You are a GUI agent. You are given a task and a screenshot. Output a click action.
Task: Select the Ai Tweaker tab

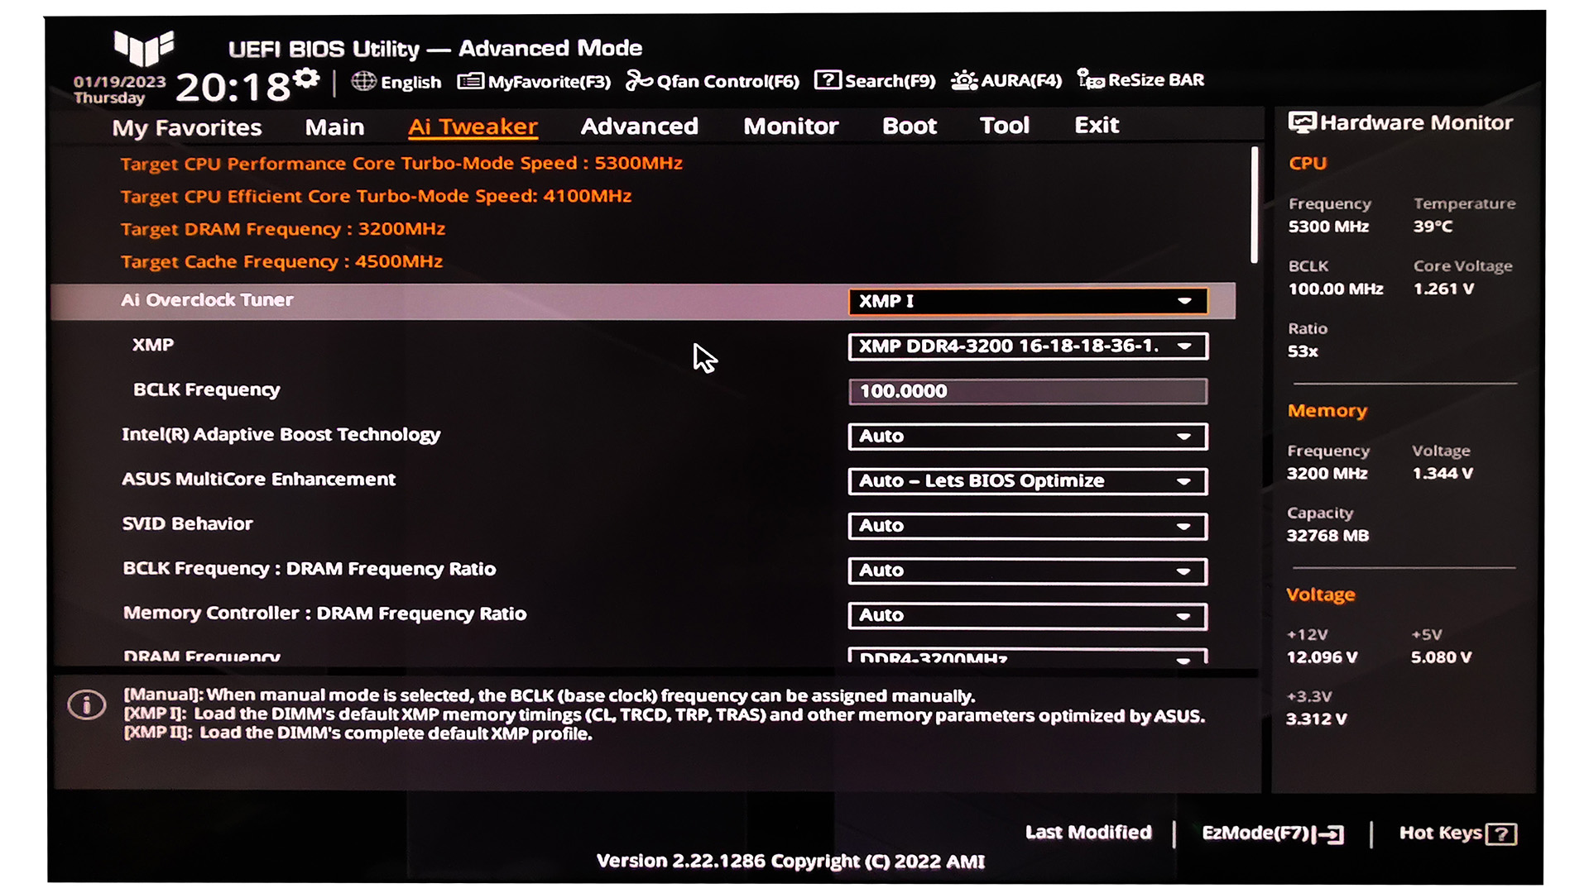470,126
